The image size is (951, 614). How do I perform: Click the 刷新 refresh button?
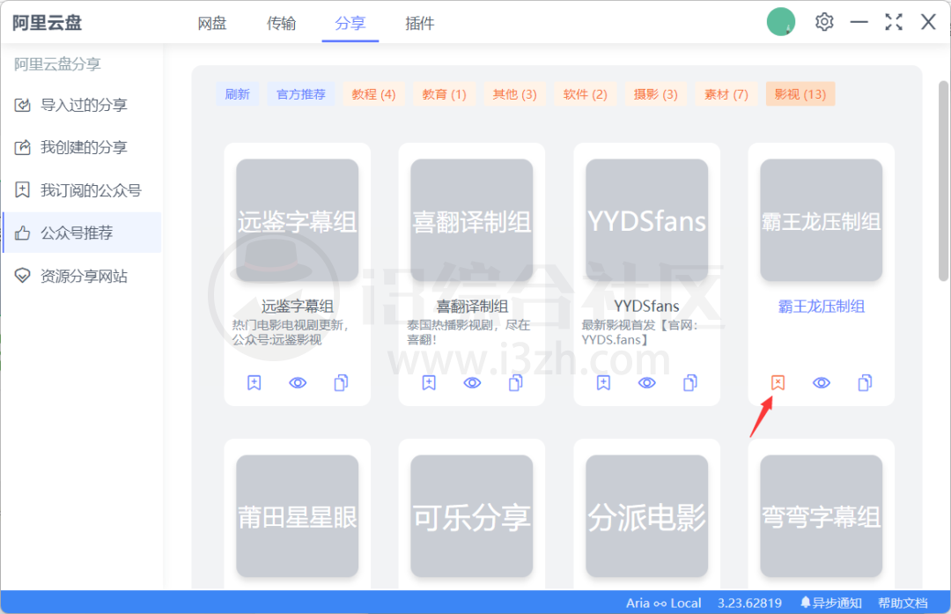pyautogui.click(x=237, y=94)
